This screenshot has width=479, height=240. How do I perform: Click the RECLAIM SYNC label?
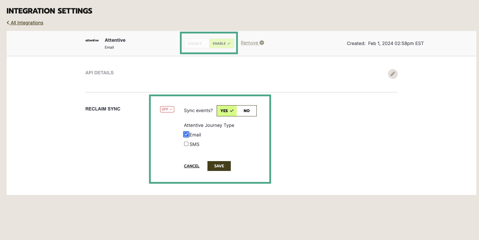(103, 109)
